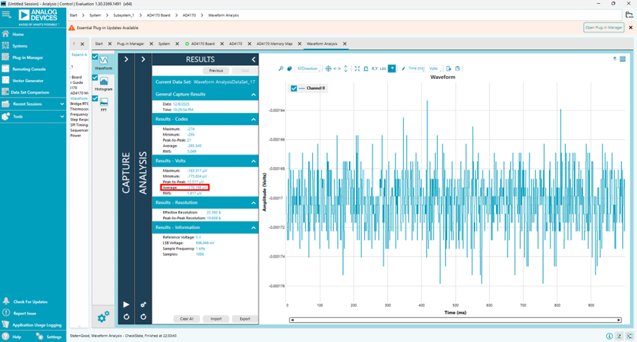Click the horizontal scrollbar below the waveform
The width and height of the screenshot is (637, 342).
455,320
